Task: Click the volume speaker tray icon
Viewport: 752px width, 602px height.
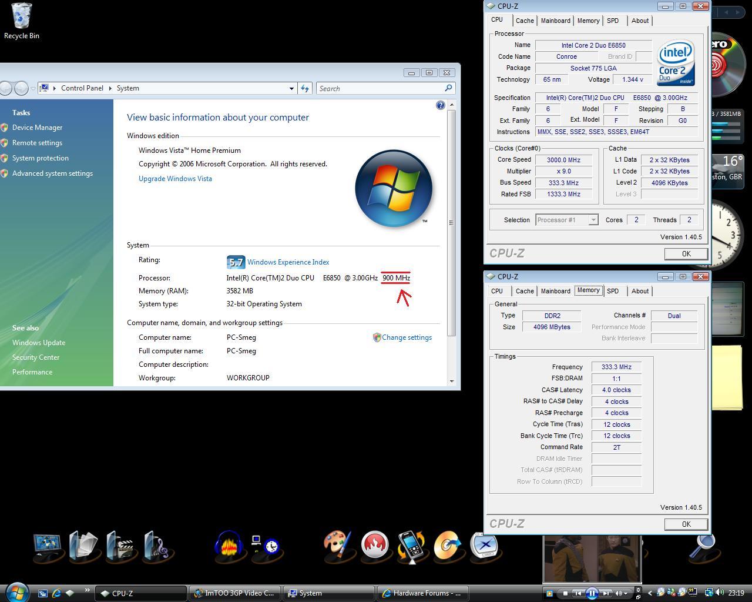Action: pyautogui.click(x=720, y=593)
